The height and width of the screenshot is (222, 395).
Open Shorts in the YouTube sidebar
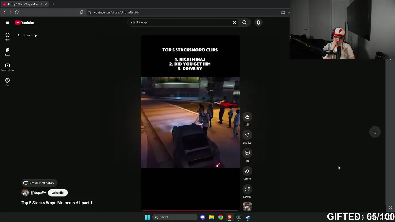tap(7, 52)
